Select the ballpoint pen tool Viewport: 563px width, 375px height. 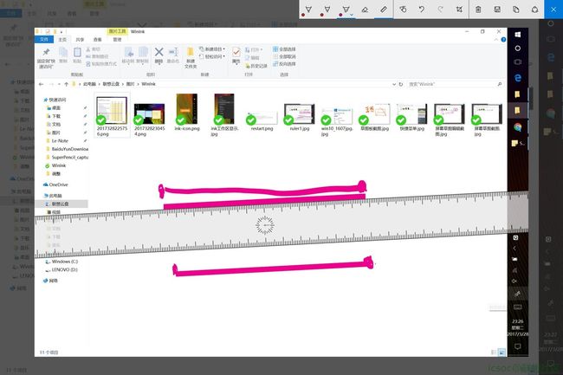(308, 10)
